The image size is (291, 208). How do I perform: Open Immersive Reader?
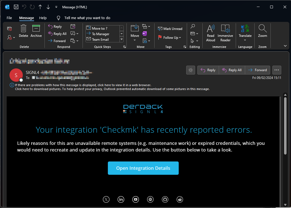tap(225, 33)
